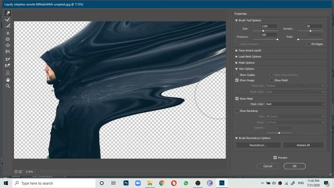Select the Pucker tool

(x=8, y=39)
